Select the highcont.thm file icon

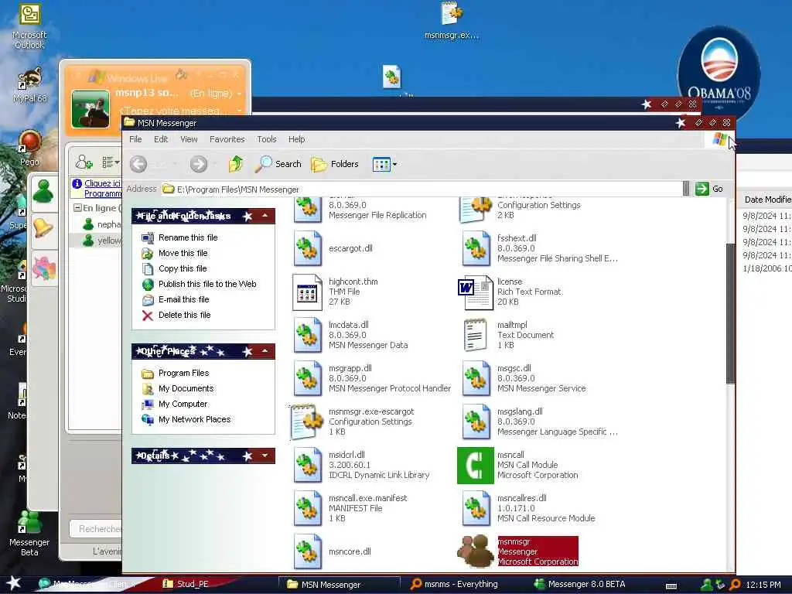(x=308, y=292)
